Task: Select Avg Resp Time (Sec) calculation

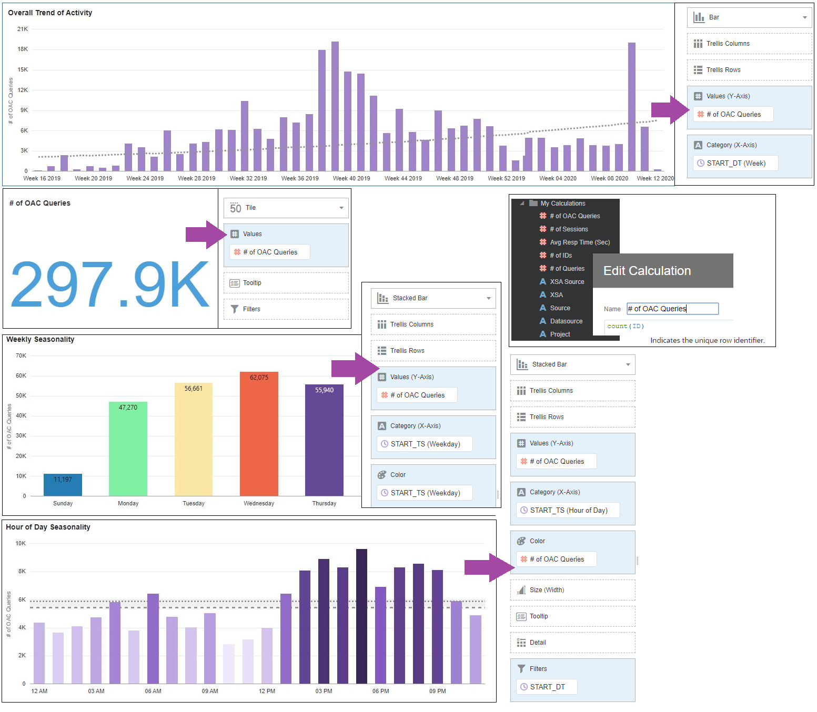Action: (580, 242)
